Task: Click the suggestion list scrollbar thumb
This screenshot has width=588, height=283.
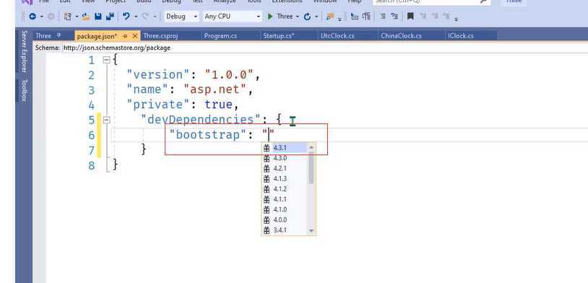Action: point(311,168)
